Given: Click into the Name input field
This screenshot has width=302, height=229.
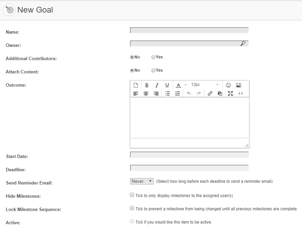Looking at the screenshot, I should click(189, 30).
